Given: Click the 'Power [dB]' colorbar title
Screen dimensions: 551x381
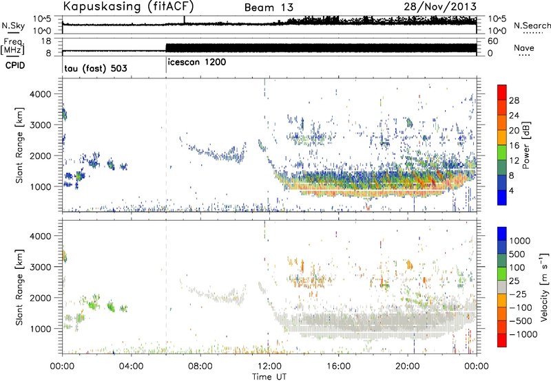Looking at the screenshot, I should (x=526, y=145).
